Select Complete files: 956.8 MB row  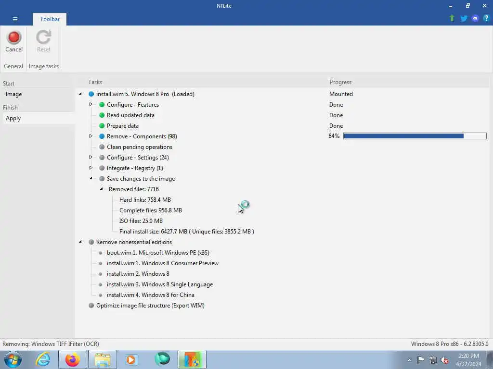151,210
